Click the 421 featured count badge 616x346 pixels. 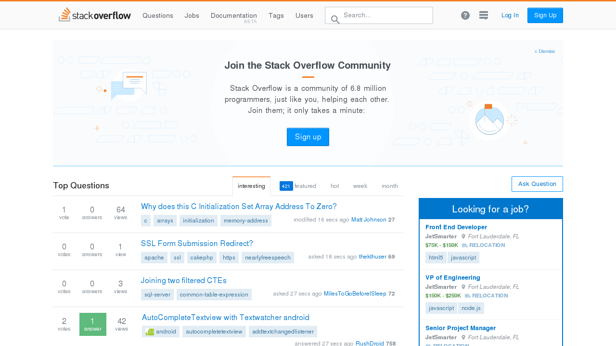click(286, 186)
